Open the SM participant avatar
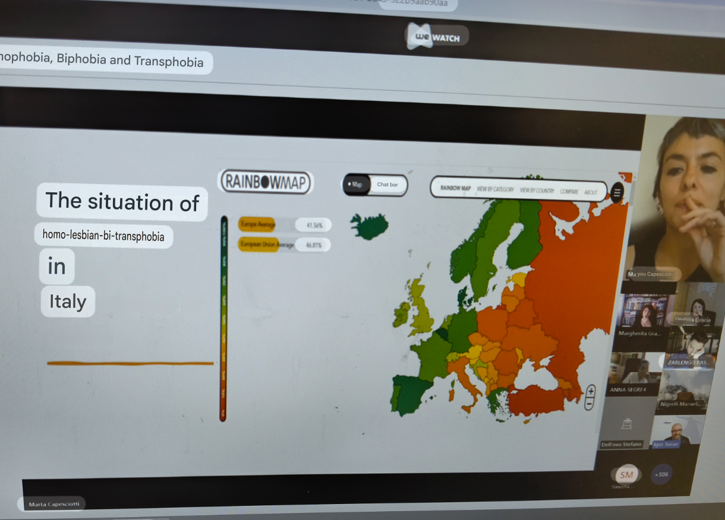Viewport: 725px width, 520px height. tap(626, 474)
